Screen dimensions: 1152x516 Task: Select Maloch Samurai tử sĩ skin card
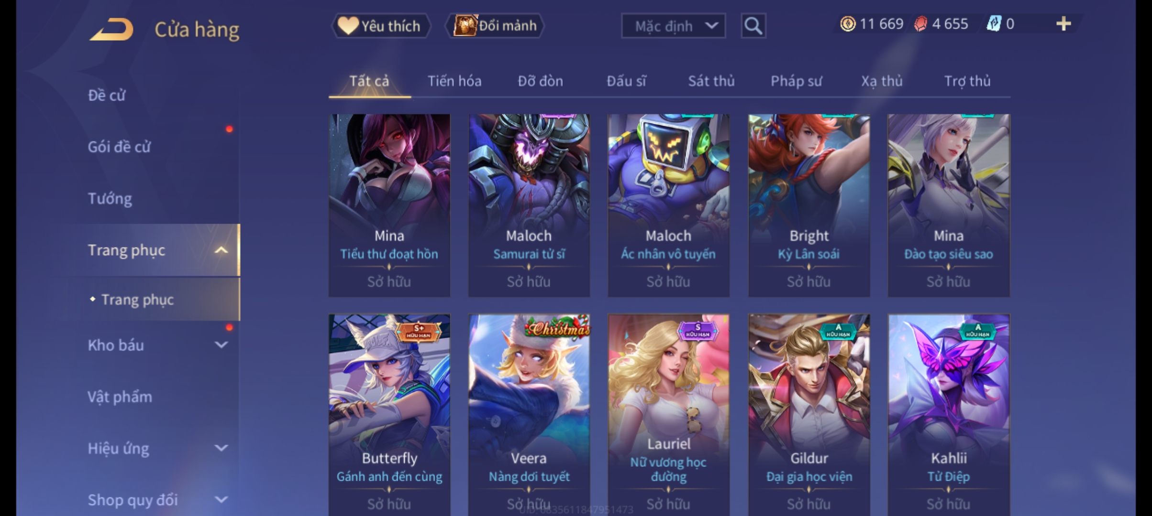[529, 205]
